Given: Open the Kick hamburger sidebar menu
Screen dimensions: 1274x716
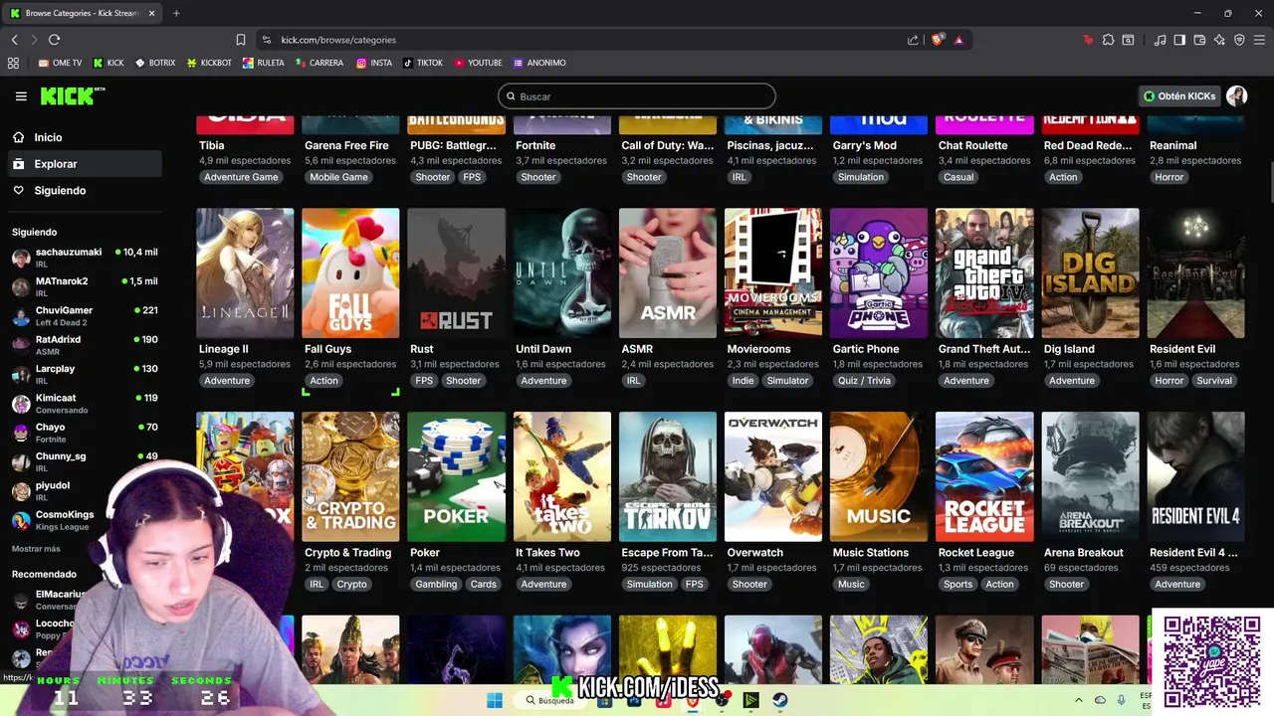Looking at the screenshot, I should (21, 96).
